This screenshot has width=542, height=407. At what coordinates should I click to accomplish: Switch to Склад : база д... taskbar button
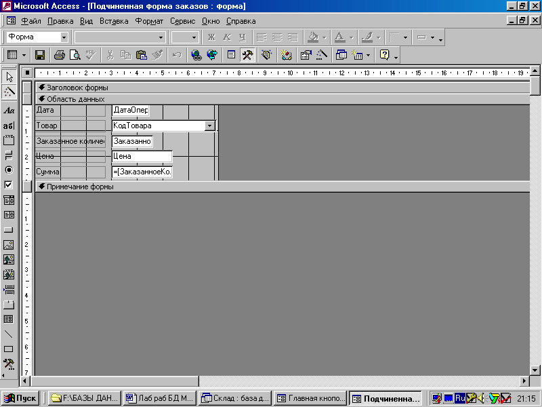pyautogui.click(x=234, y=398)
